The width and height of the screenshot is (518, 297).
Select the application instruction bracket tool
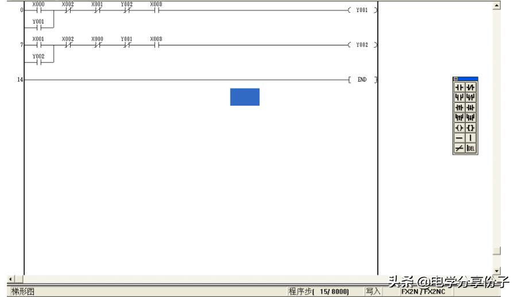coord(470,128)
